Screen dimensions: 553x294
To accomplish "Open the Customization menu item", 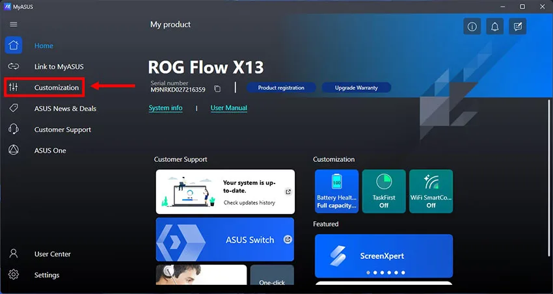I will point(57,87).
